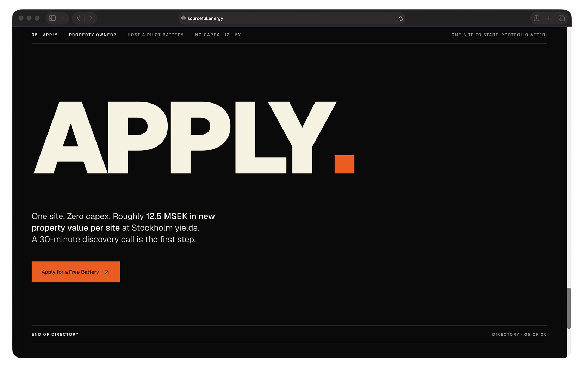Reload the sourceful.energy page
This screenshot has height=373, width=584.
click(x=400, y=18)
